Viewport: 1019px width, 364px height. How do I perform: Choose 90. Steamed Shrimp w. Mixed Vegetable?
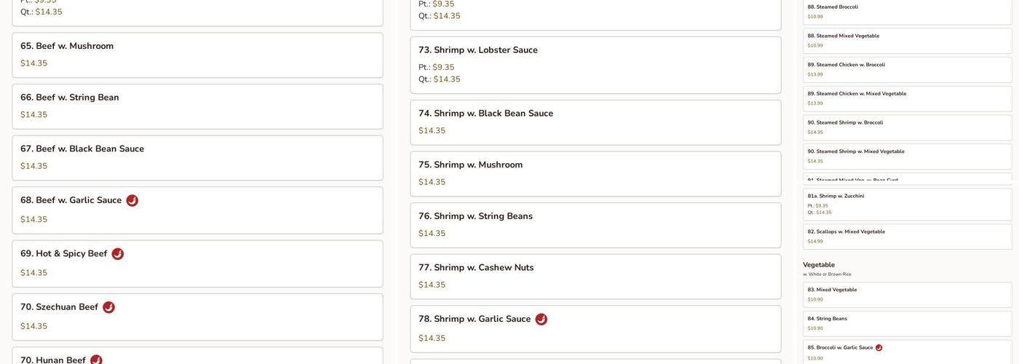[907, 157]
